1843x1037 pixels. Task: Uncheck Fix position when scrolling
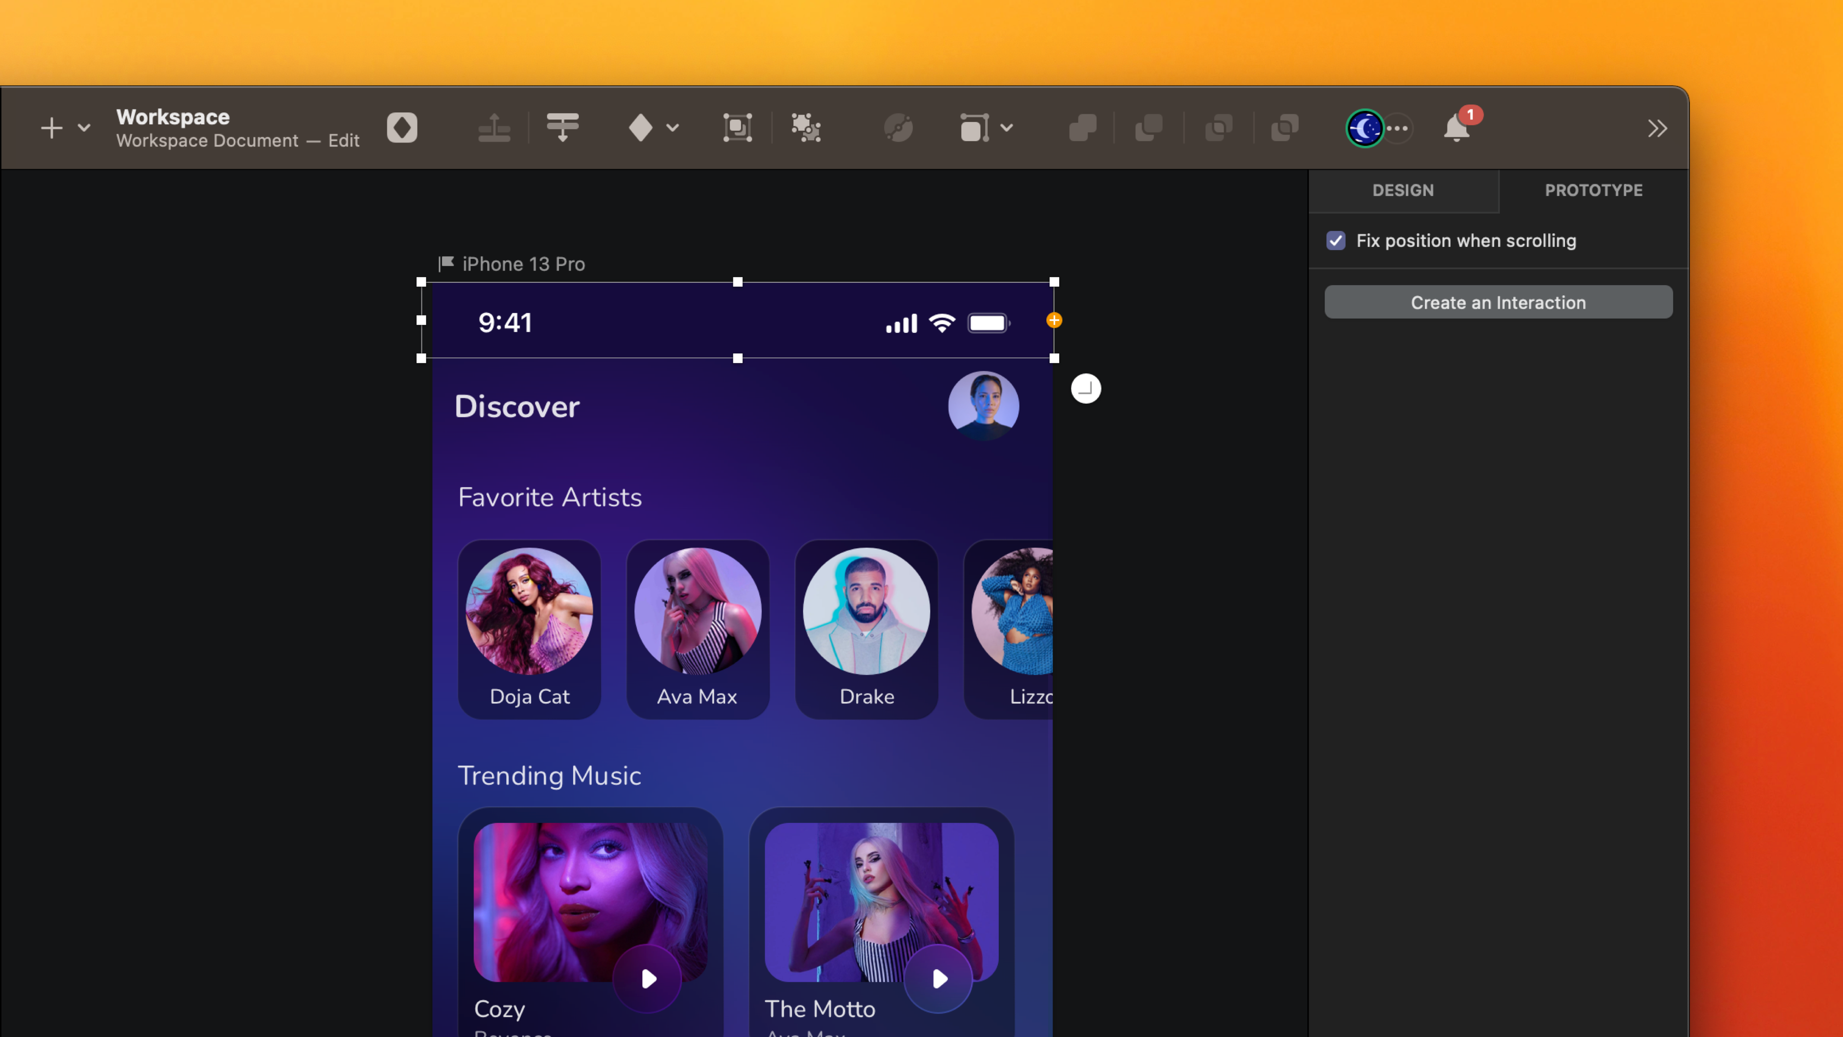point(1336,241)
